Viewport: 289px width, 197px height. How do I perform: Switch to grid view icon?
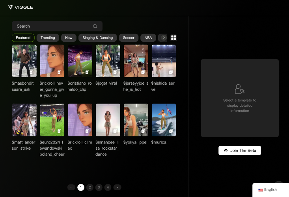(173, 38)
